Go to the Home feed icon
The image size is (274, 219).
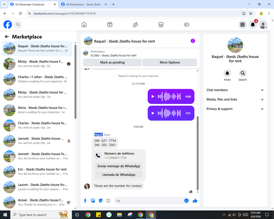(84, 25)
